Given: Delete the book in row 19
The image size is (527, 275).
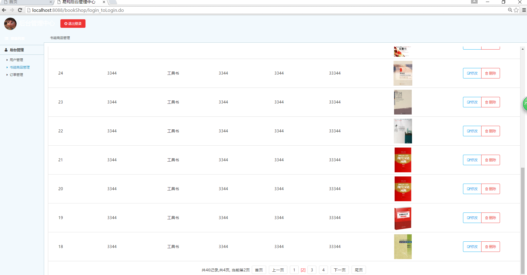Looking at the screenshot, I should pos(491,218).
